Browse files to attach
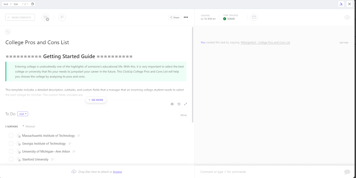Screen dimensions: 356x178 pos(117,172)
